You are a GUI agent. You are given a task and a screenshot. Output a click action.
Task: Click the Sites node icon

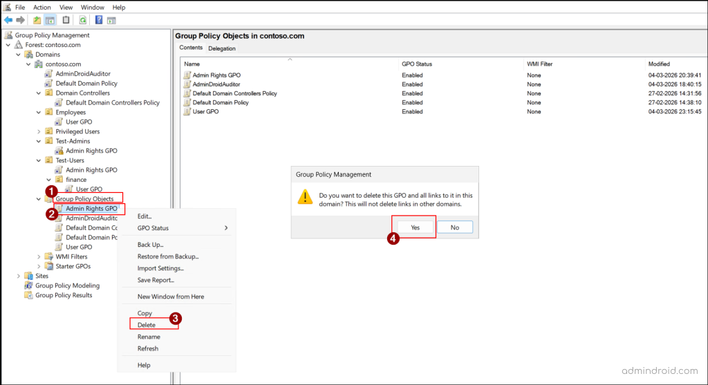(x=28, y=276)
